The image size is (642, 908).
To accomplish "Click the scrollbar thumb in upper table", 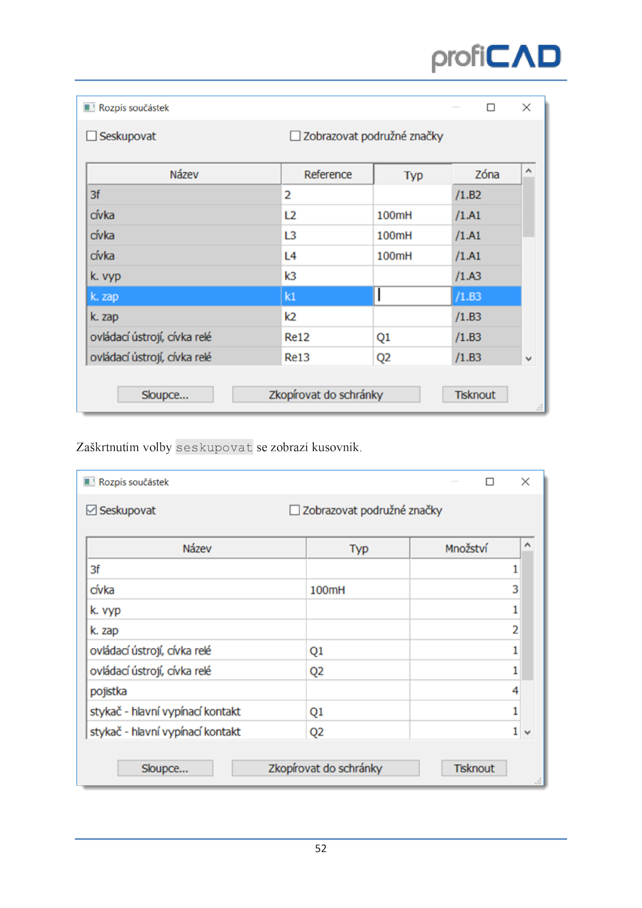I will pos(529,207).
